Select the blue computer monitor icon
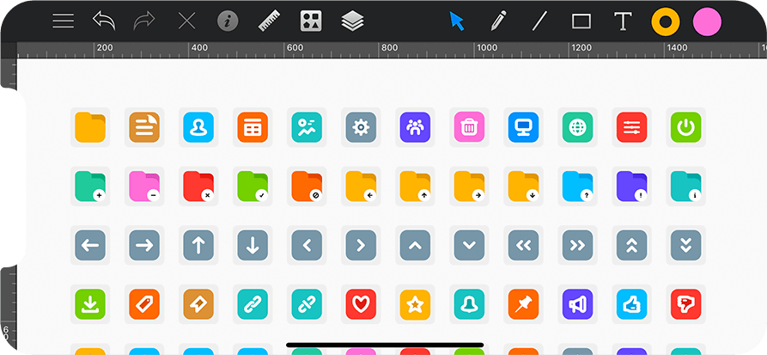Viewport: 767px width, 355px height. click(x=523, y=127)
